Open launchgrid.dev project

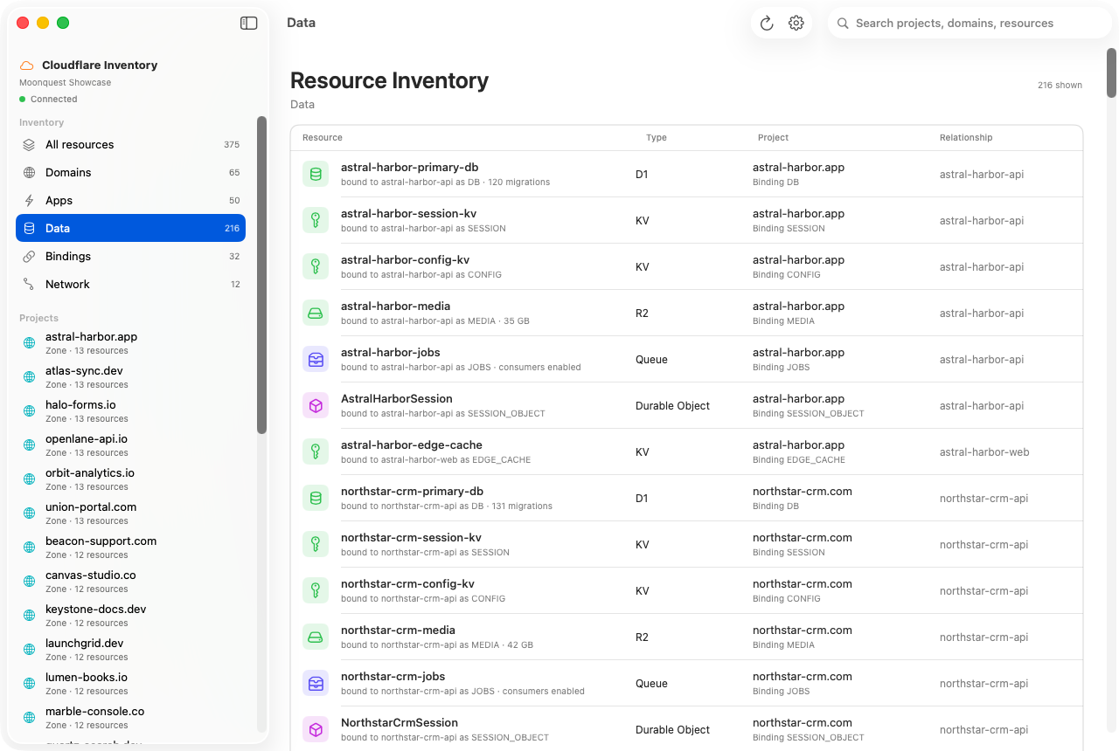pos(131,650)
